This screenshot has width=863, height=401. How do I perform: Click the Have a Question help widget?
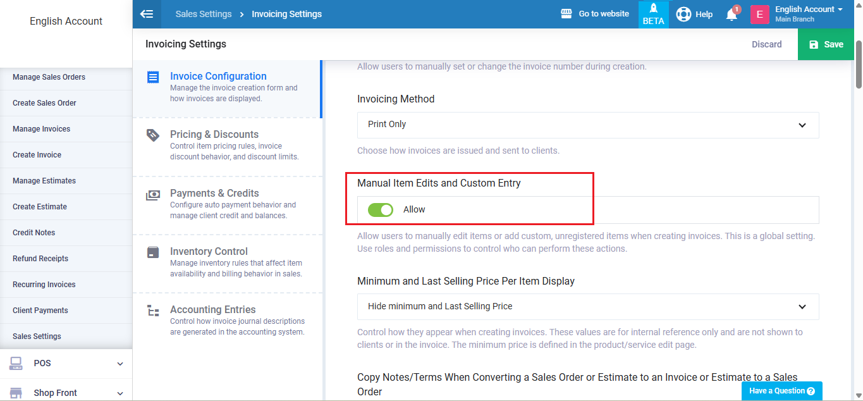pos(781,391)
